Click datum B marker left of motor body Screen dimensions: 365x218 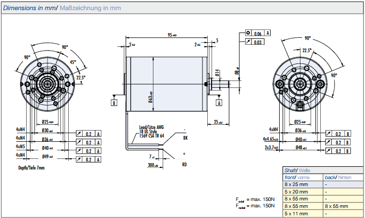[x=114, y=103]
